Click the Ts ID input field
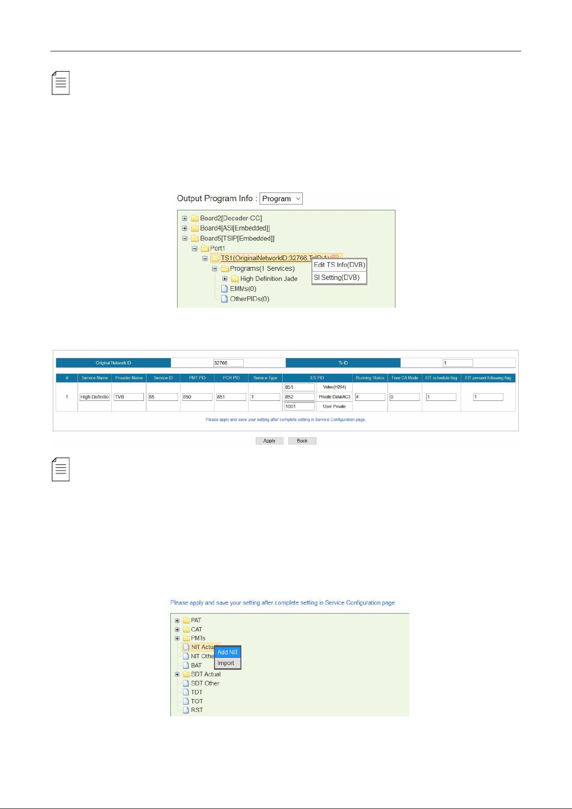 click(x=458, y=363)
